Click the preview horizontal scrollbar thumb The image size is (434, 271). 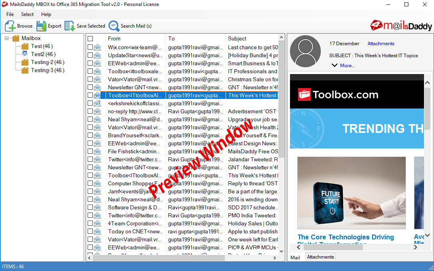333,247
